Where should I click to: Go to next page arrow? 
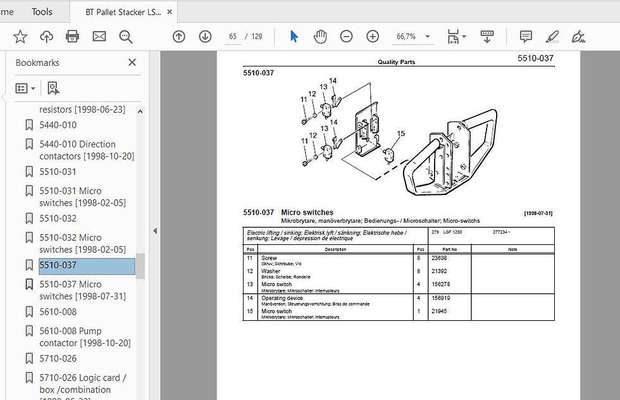pos(205,37)
